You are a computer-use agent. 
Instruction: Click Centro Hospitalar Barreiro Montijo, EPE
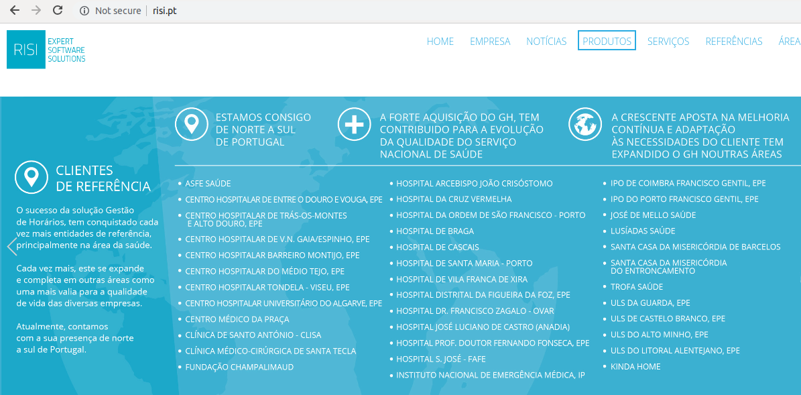(272, 255)
